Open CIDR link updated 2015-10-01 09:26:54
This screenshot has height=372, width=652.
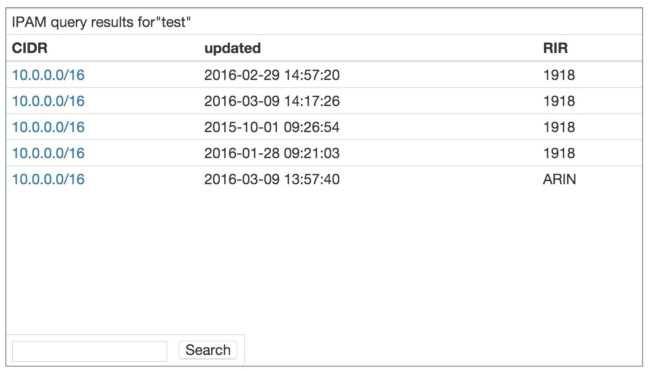[x=48, y=127]
